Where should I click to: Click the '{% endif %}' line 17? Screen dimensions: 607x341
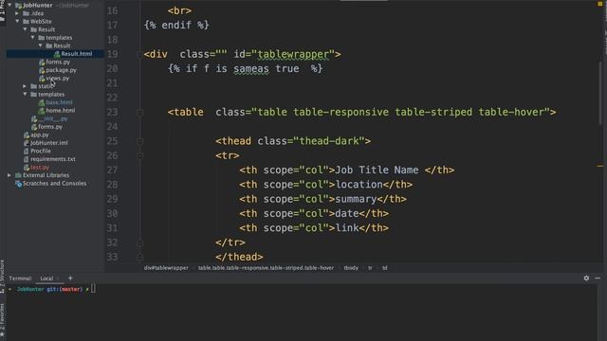click(x=176, y=26)
